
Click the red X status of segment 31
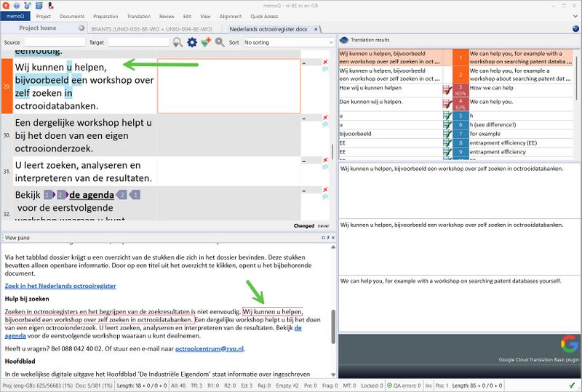[x=325, y=160]
